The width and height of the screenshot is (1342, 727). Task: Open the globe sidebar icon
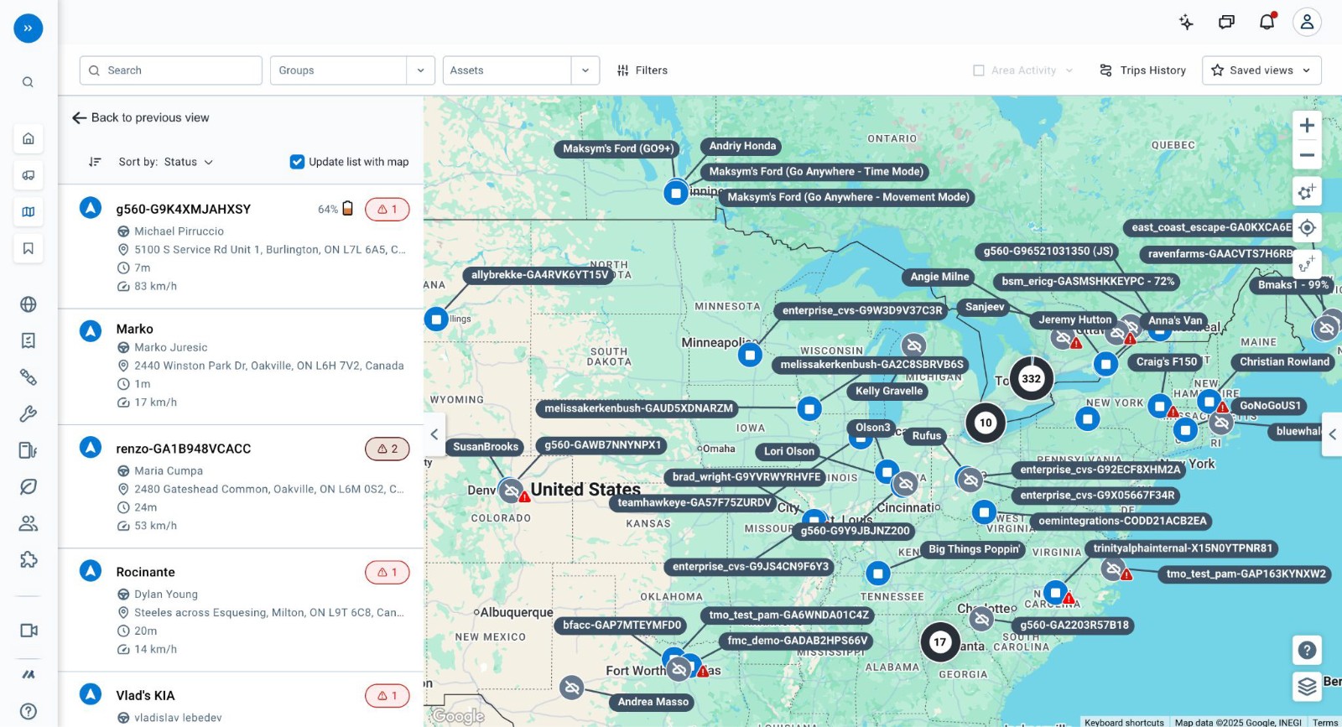[x=29, y=304]
